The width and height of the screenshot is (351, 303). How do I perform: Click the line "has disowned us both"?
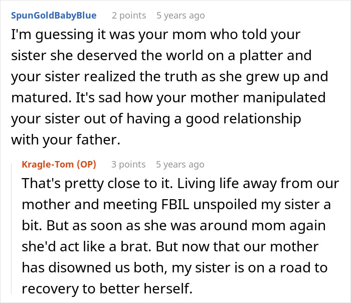point(174,268)
